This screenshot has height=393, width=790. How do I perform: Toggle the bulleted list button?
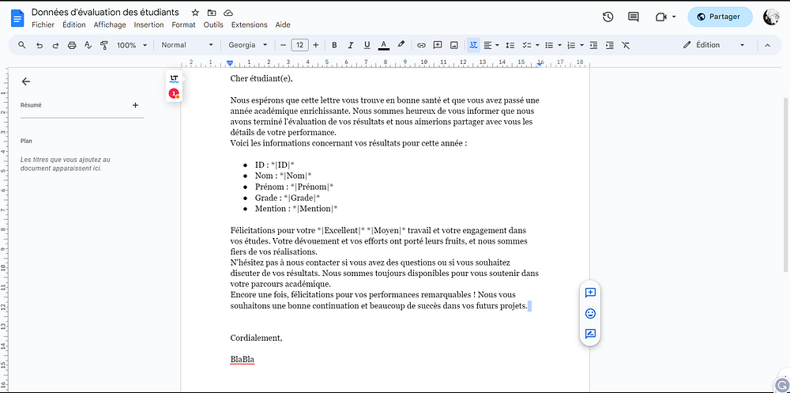[x=549, y=45]
